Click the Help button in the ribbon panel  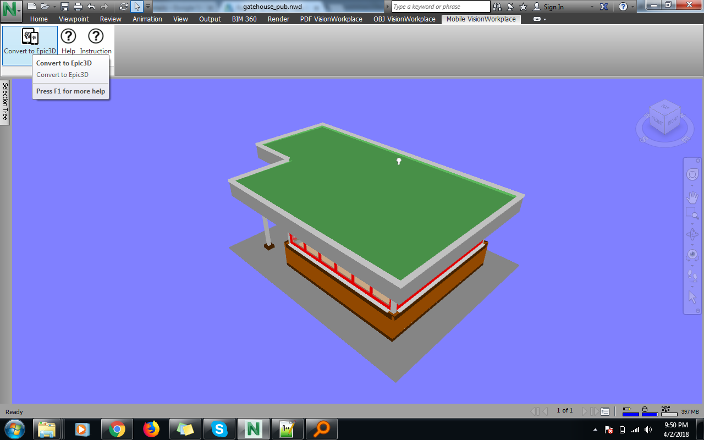(68, 41)
